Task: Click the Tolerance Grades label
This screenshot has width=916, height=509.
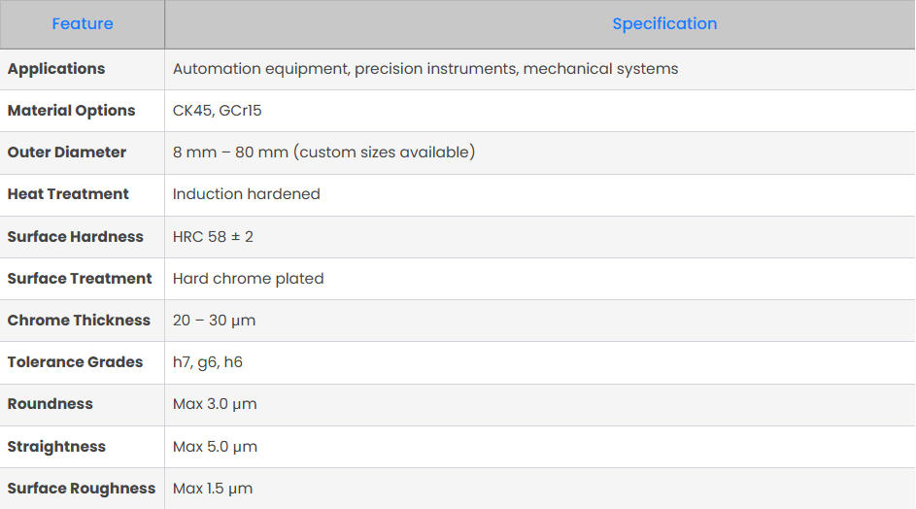Action: [75, 362]
